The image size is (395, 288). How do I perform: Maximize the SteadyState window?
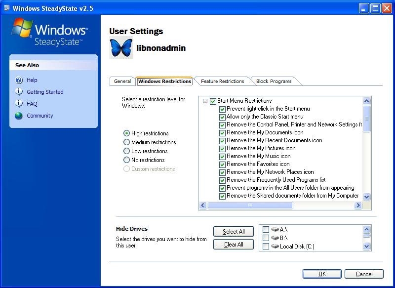point(375,8)
